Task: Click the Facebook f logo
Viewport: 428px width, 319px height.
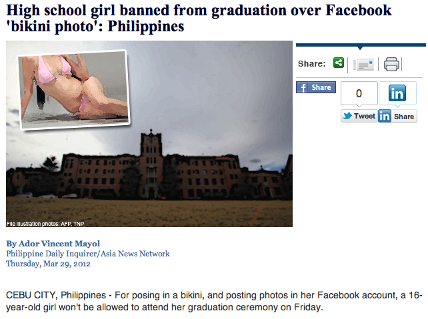Action: 303,87
